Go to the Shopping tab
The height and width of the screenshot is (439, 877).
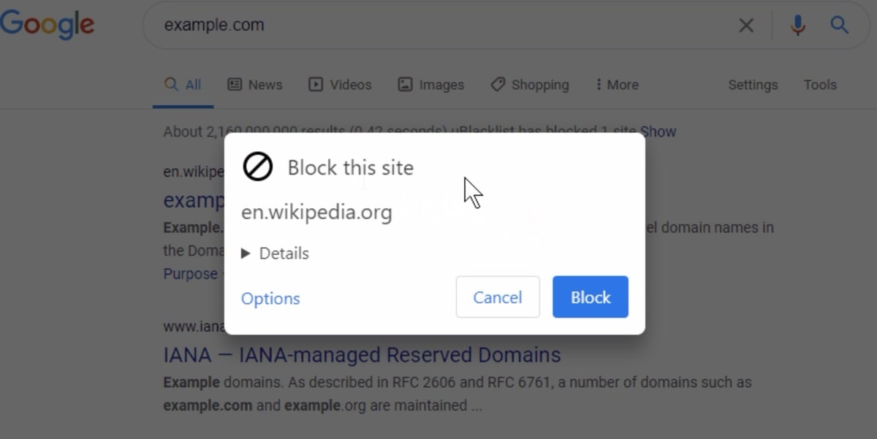point(530,85)
